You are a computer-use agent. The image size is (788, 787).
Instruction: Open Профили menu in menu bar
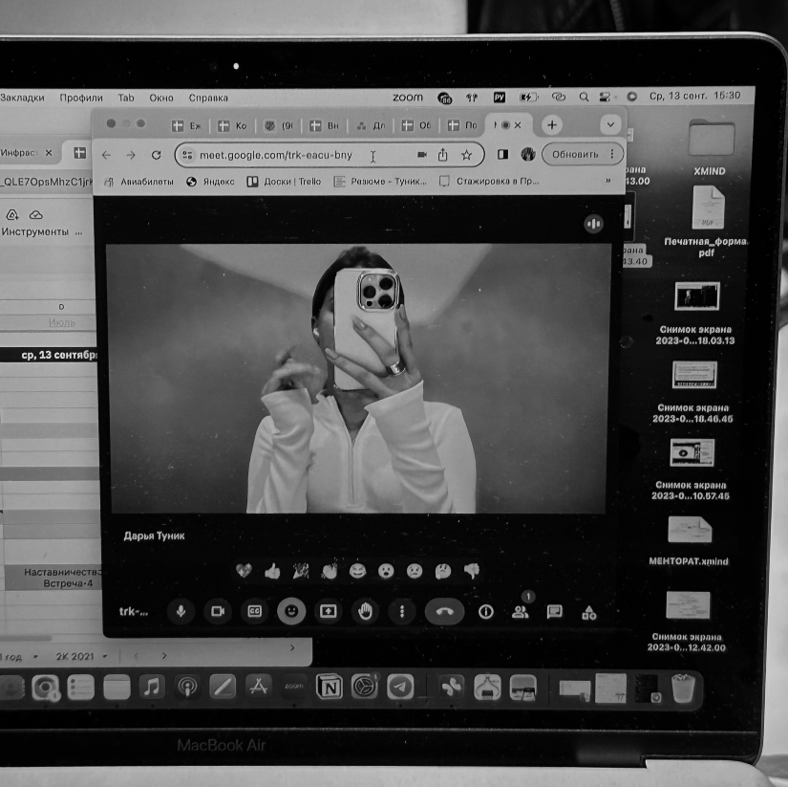click(81, 98)
